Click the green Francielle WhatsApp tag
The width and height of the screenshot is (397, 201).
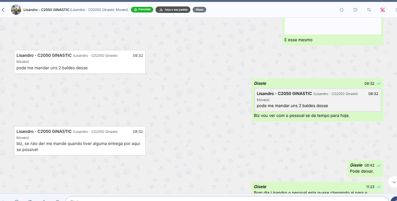[142, 9]
